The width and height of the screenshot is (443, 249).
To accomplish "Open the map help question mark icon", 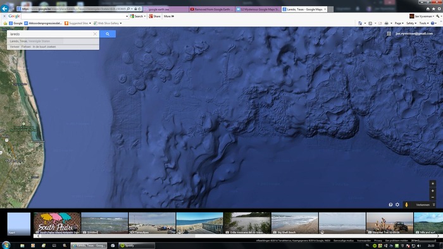I will click(390, 205).
